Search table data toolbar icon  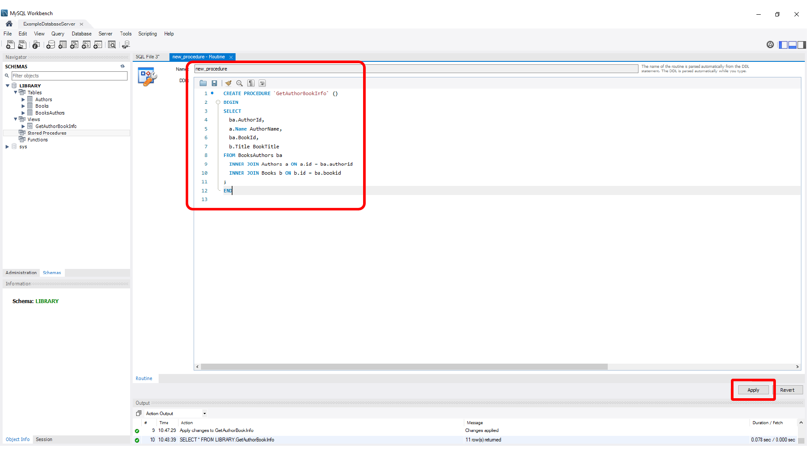tap(112, 45)
